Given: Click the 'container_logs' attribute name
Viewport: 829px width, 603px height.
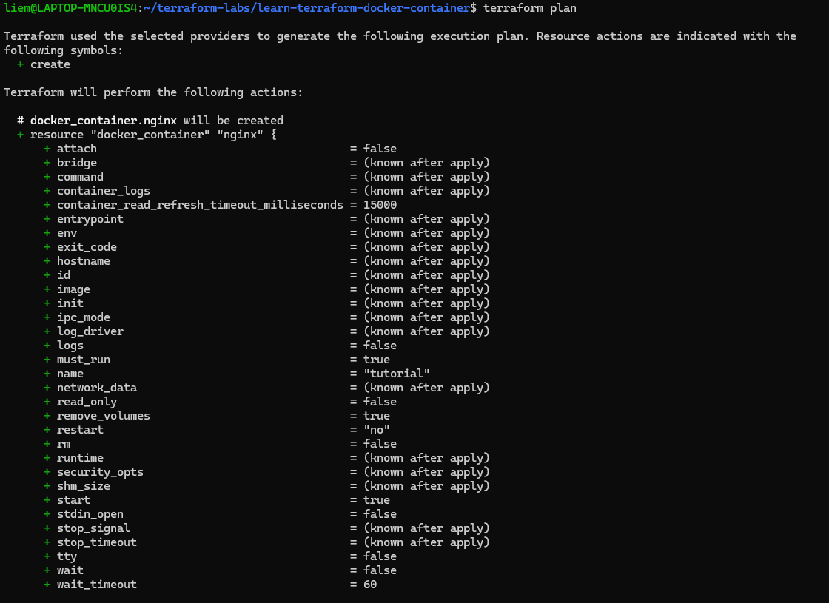Looking at the screenshot, I should (x=104, y=191).
